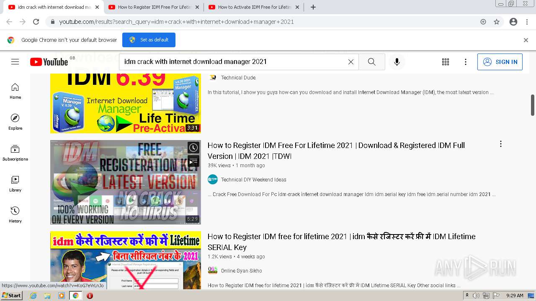This screenshot has width=536, height=301.
Task: Close the 'How to Register IDM' tab
Action: 197,7
